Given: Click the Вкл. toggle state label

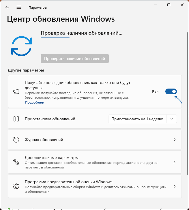Looking at the screenshot, I should coord(156,92).
